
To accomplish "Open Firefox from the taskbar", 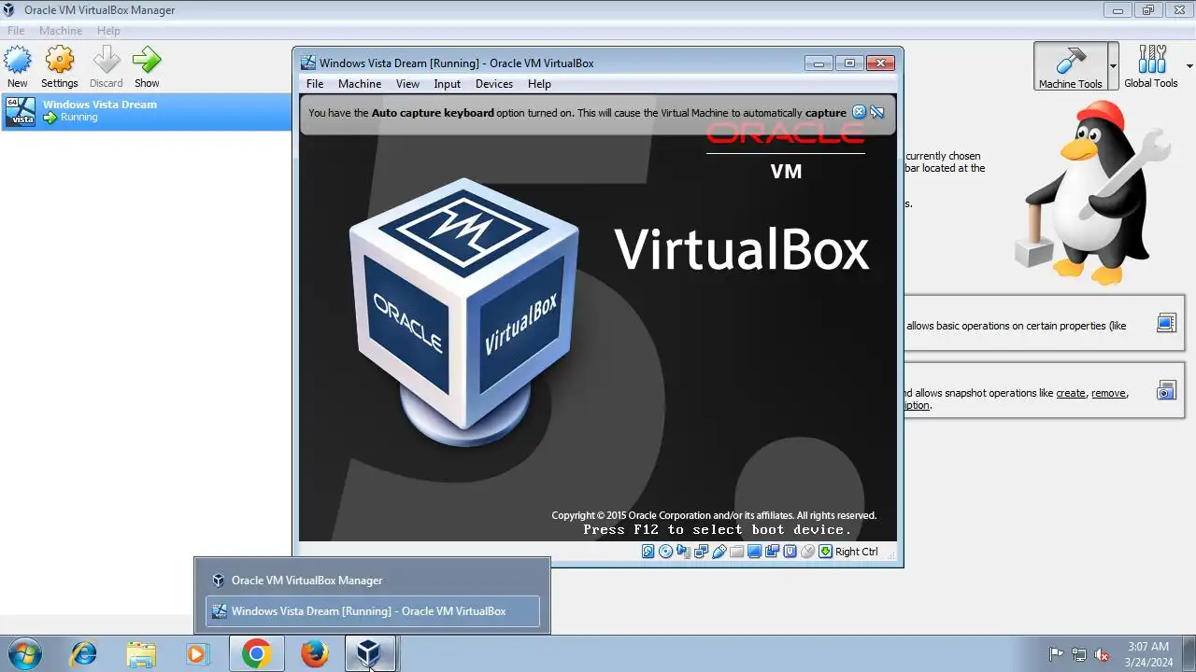I will [315, 653].
